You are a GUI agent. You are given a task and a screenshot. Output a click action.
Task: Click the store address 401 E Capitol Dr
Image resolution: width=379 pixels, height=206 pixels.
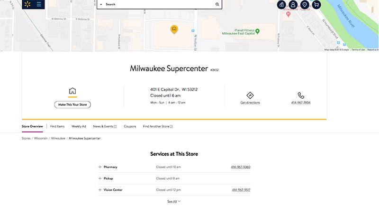pyautogui.click(x=174, y=90)
